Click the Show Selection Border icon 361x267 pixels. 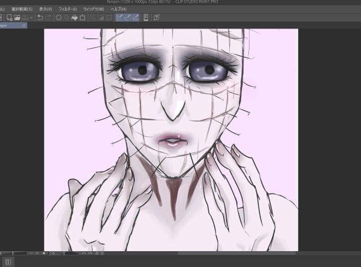(109, 17)
